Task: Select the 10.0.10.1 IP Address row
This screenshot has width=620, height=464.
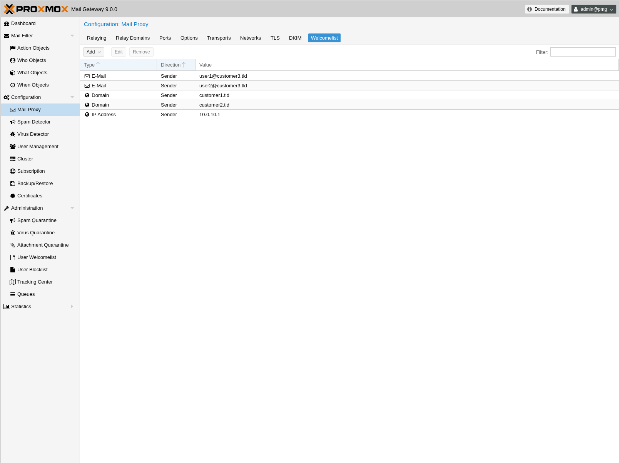Action: (x=210, y=115)
